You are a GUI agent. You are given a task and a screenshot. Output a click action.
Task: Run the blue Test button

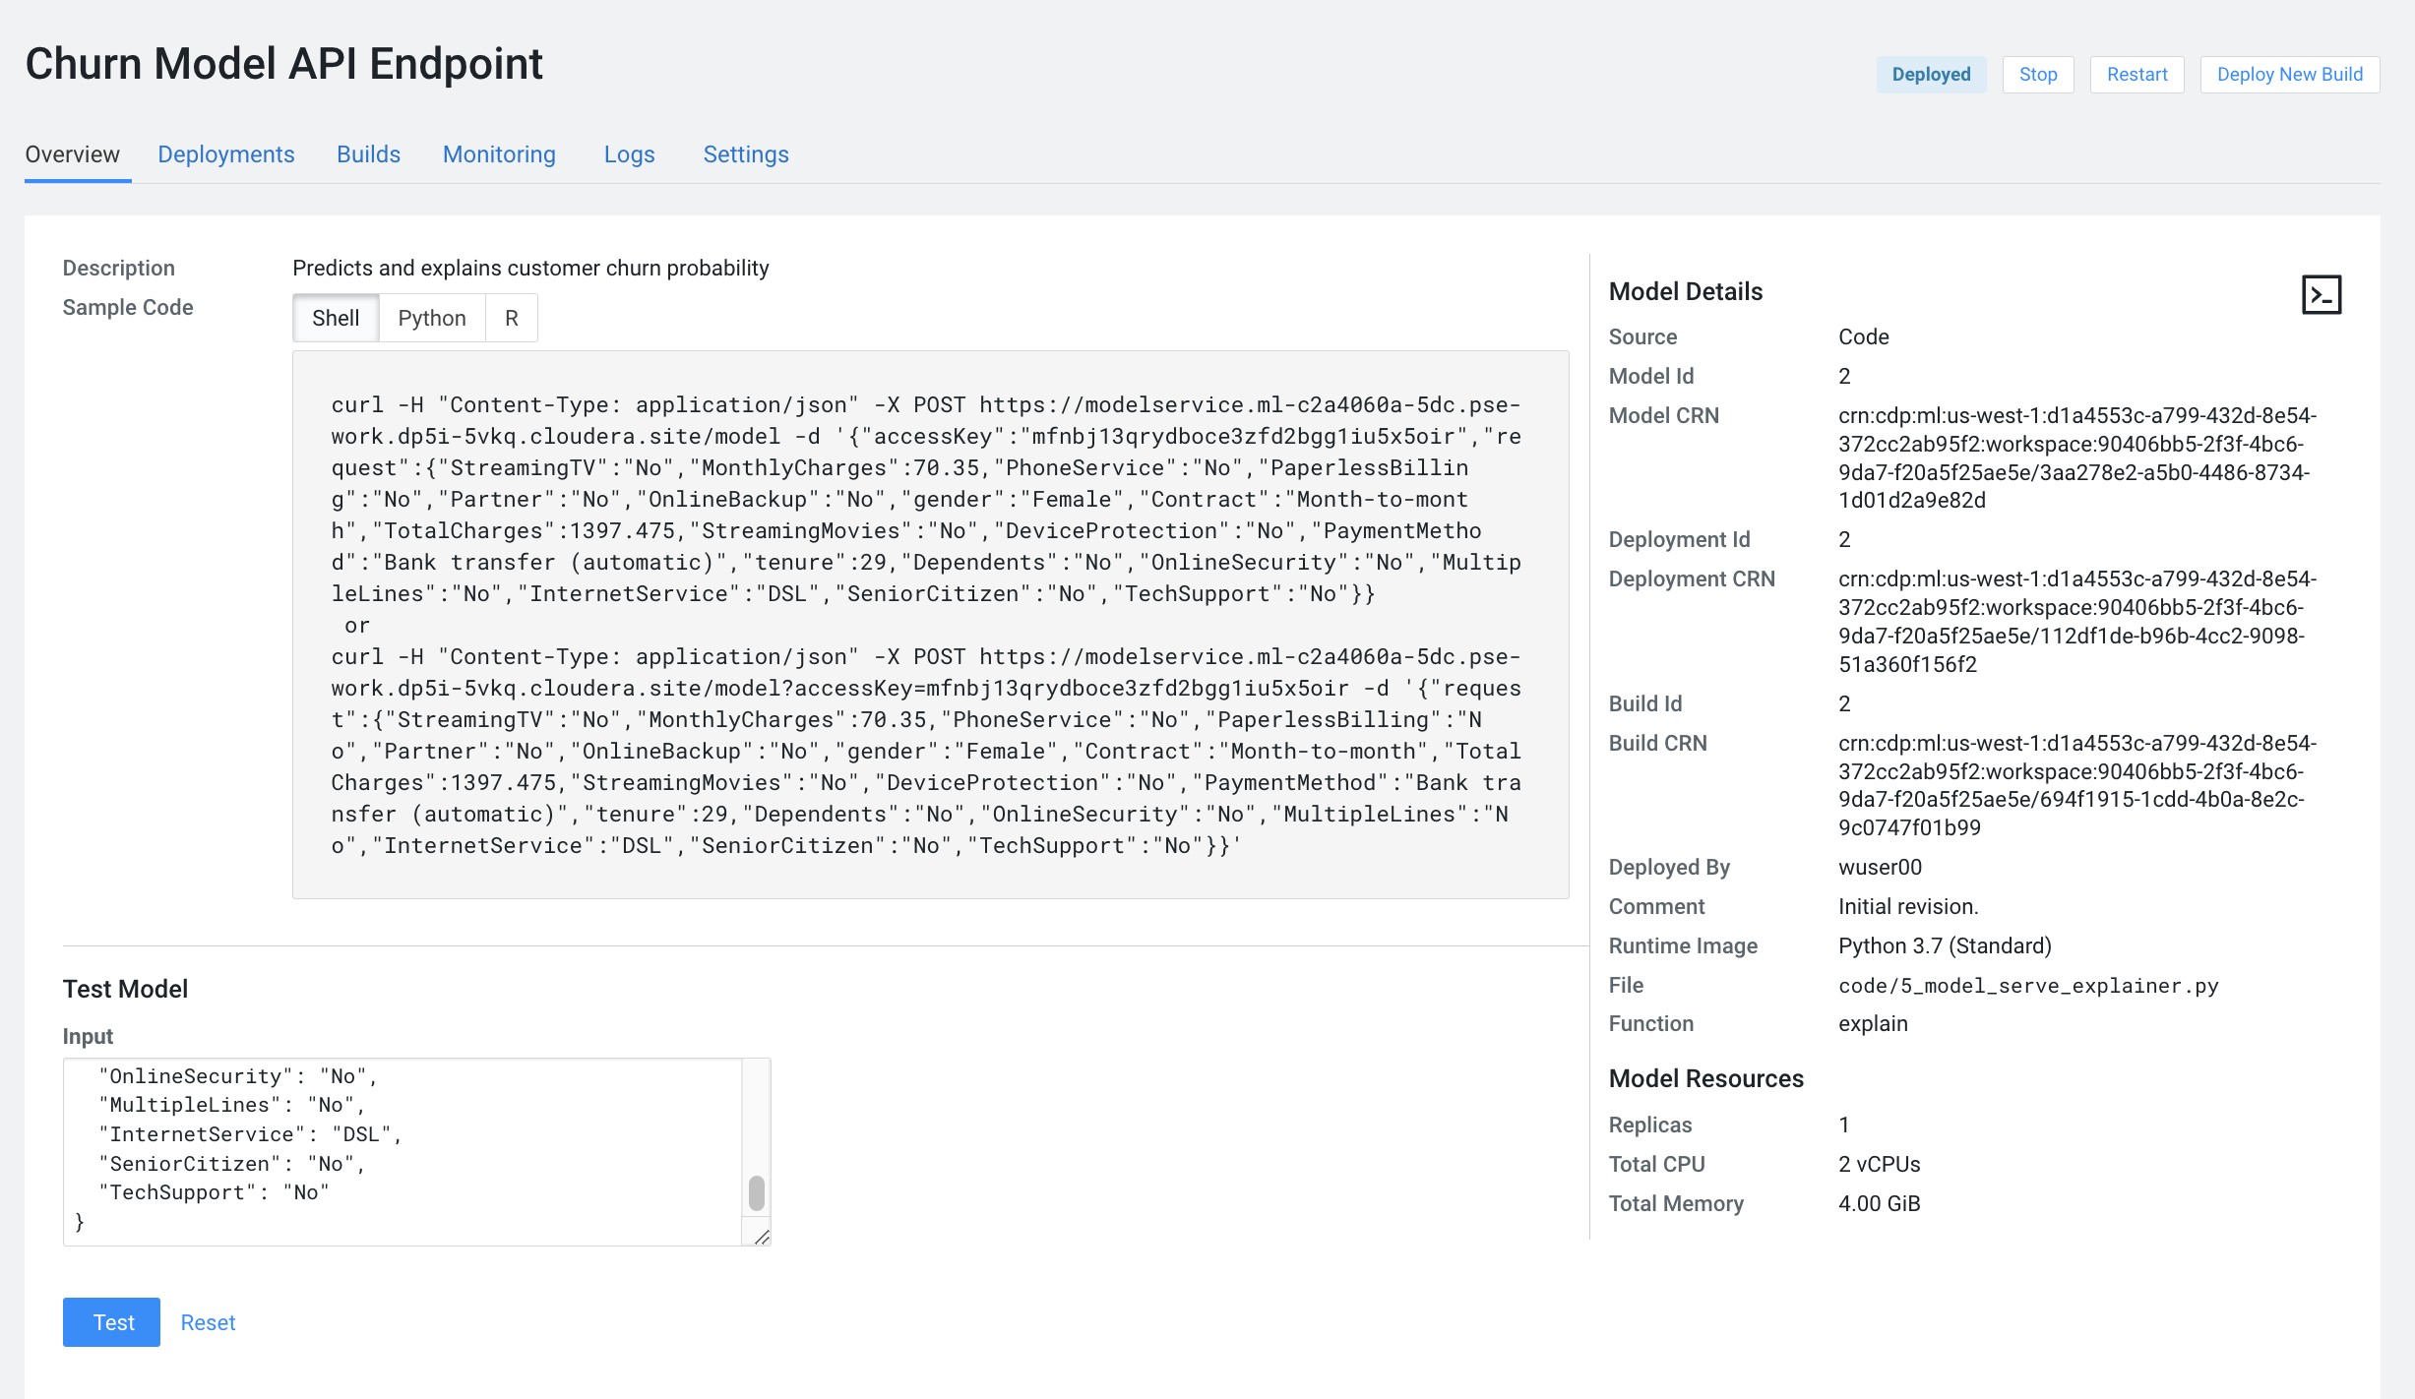click(x=111, y=1322)
